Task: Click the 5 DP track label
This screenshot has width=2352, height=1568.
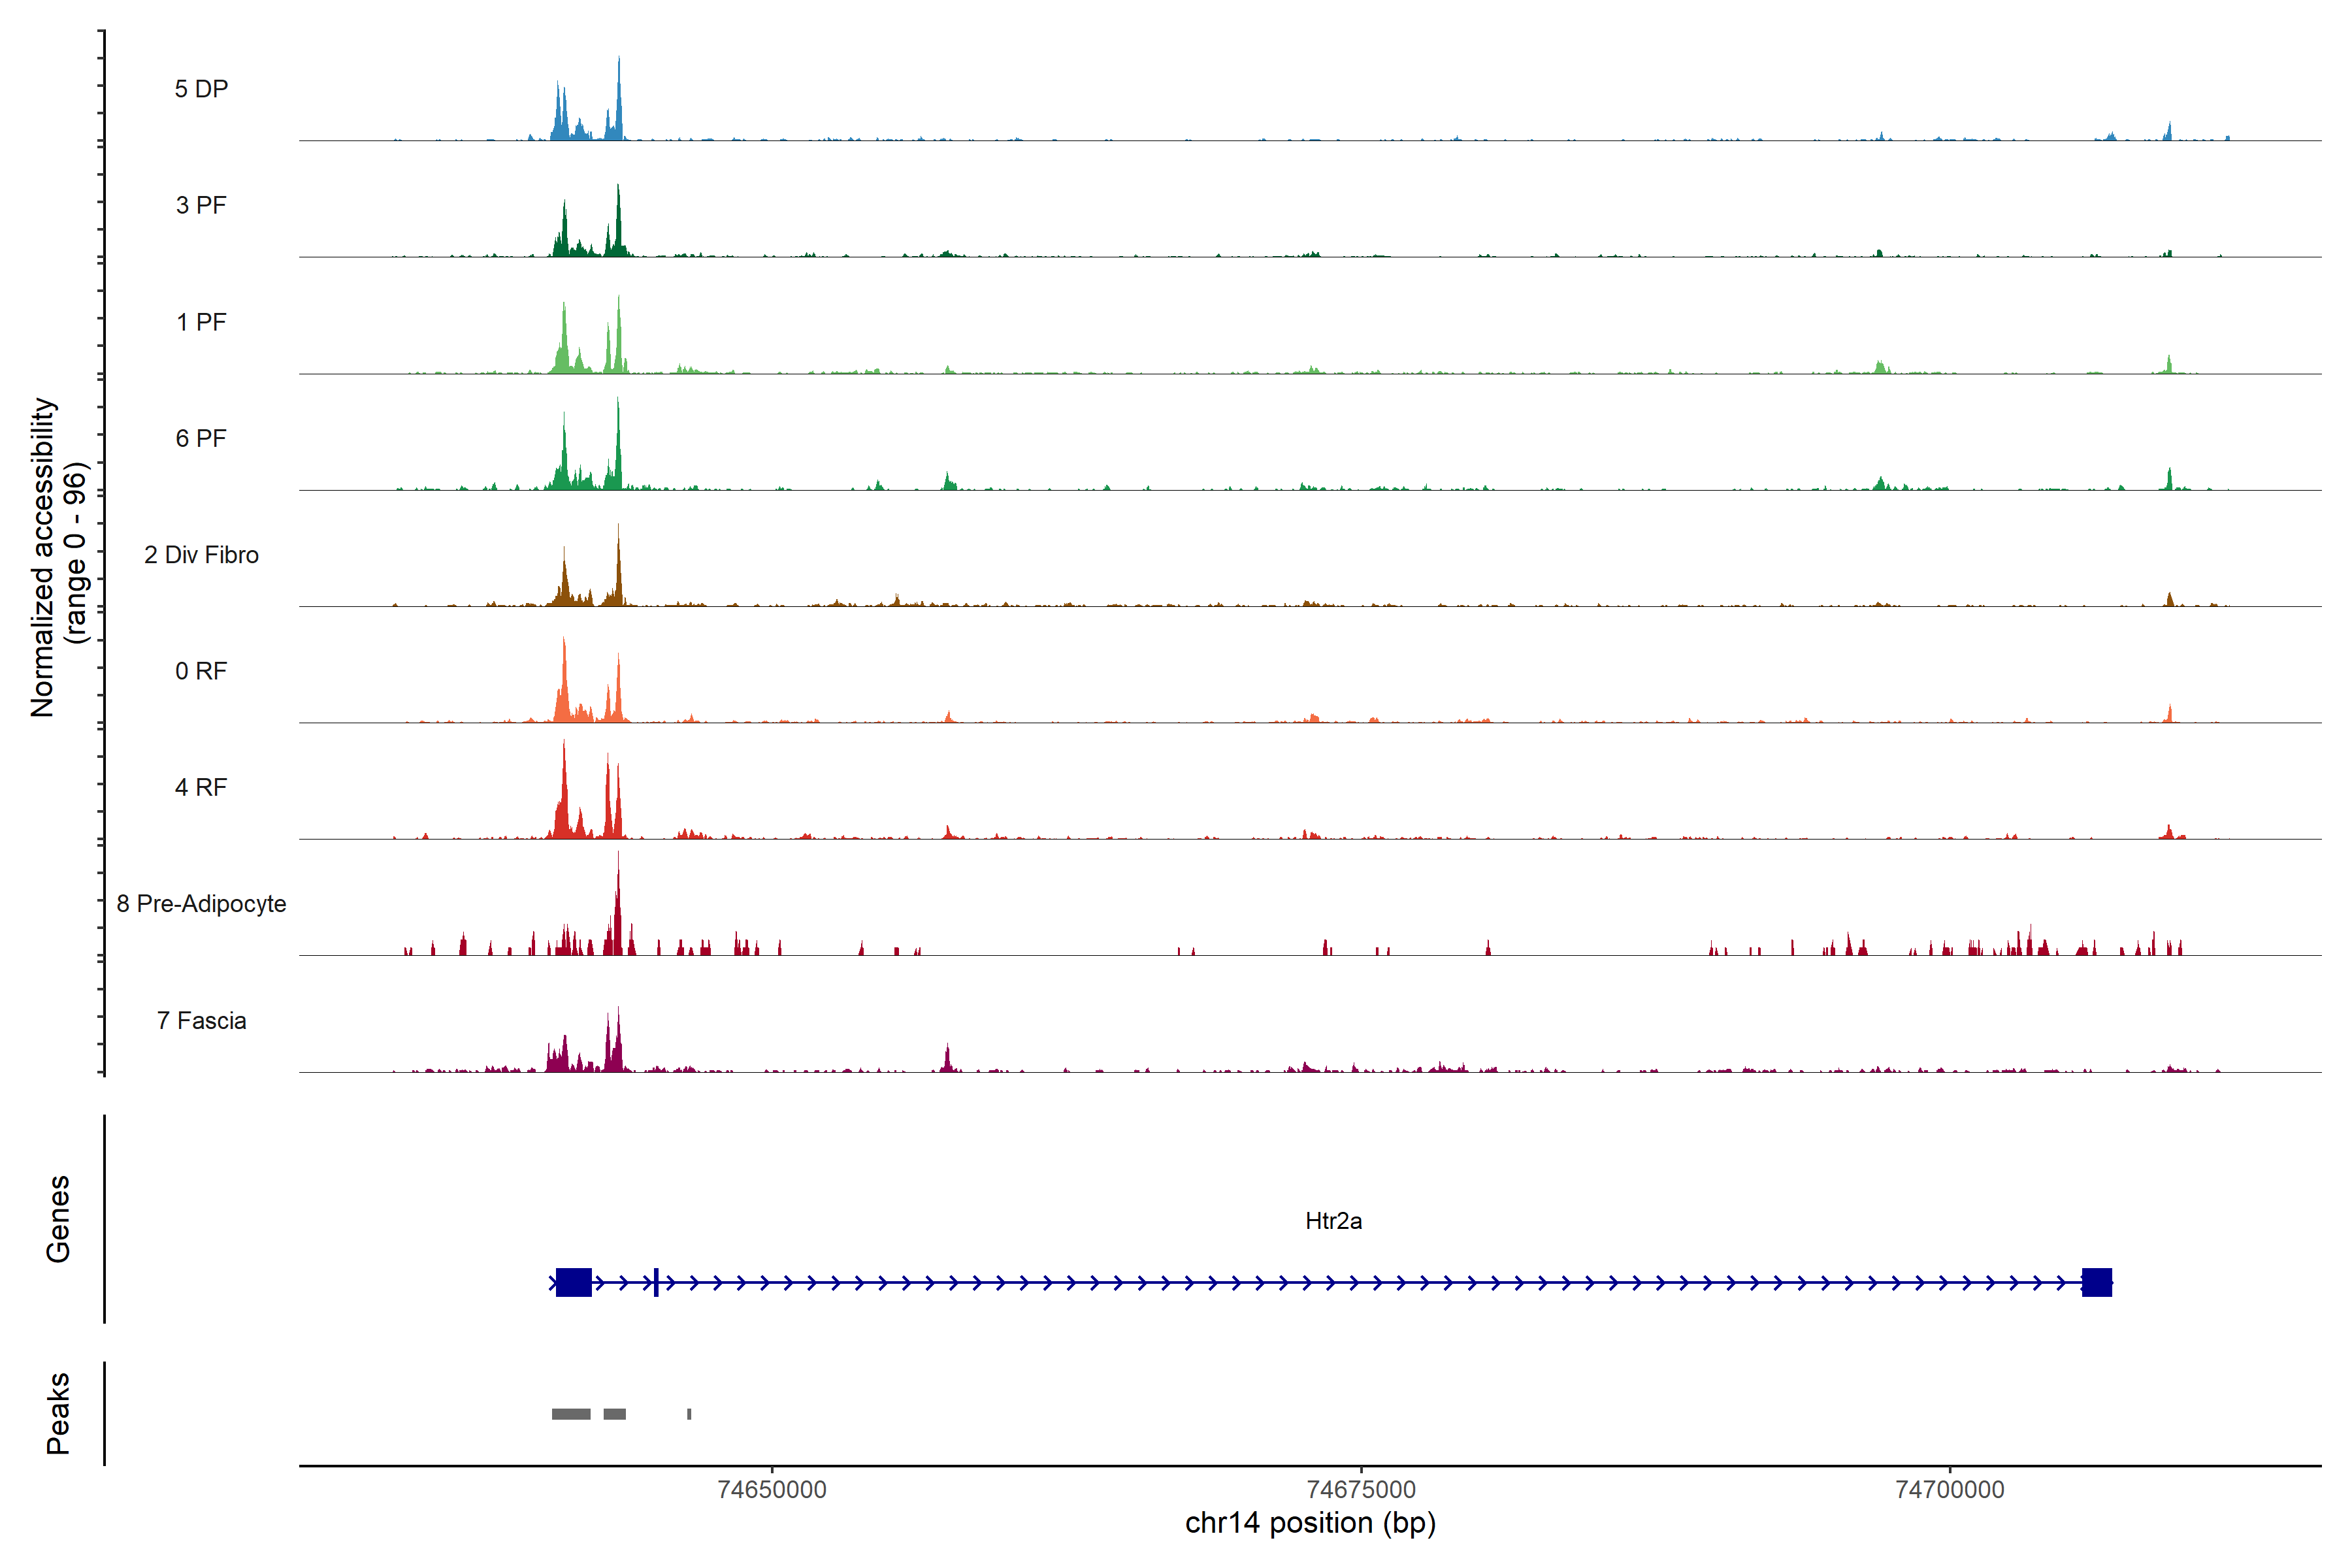Action: point(201,89)
